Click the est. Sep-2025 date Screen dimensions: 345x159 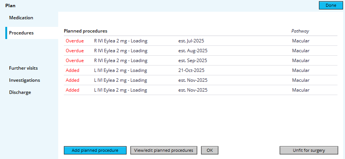[x=193, y=61]
